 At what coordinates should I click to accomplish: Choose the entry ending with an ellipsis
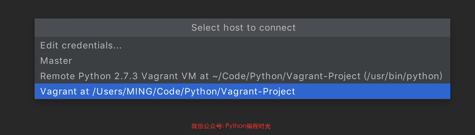pos(81,46)
